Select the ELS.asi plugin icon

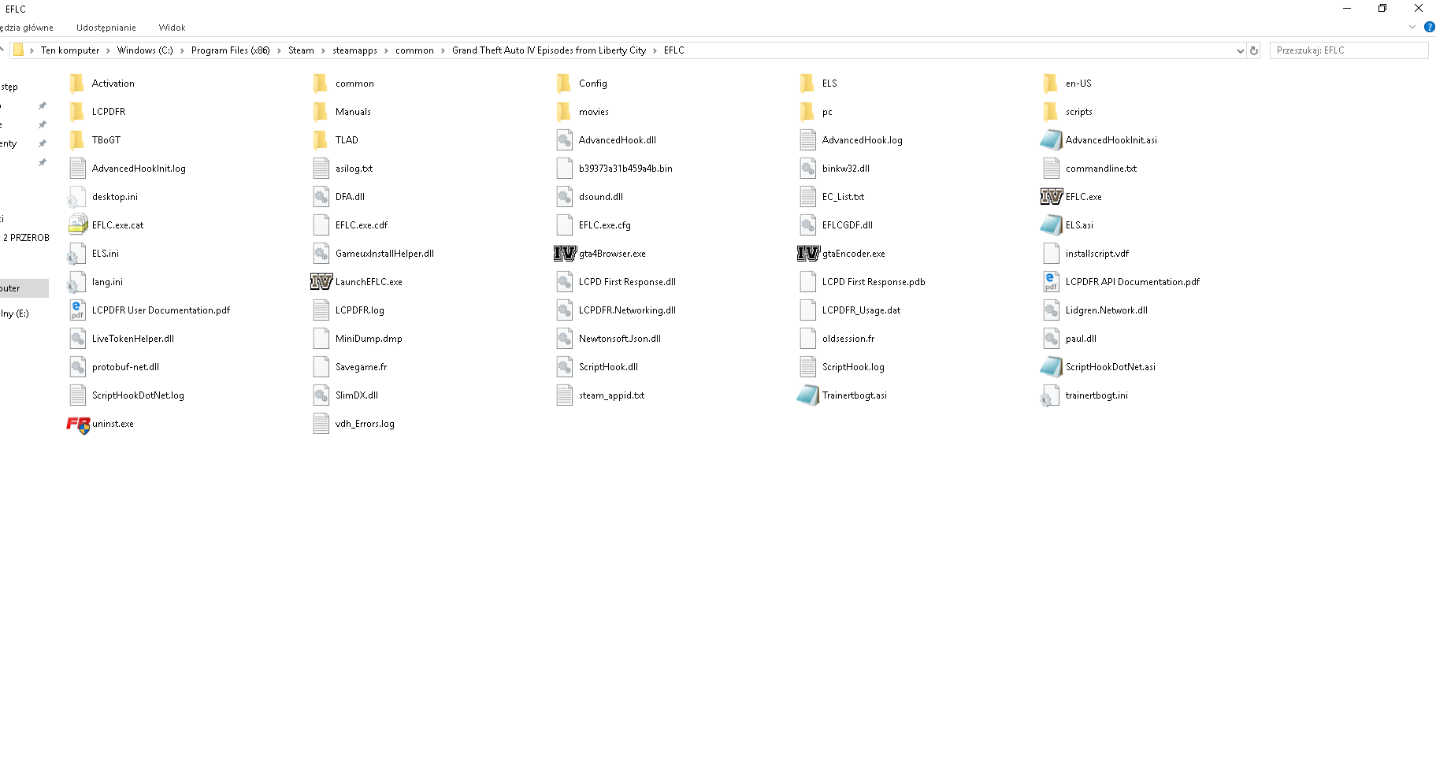1051,225
